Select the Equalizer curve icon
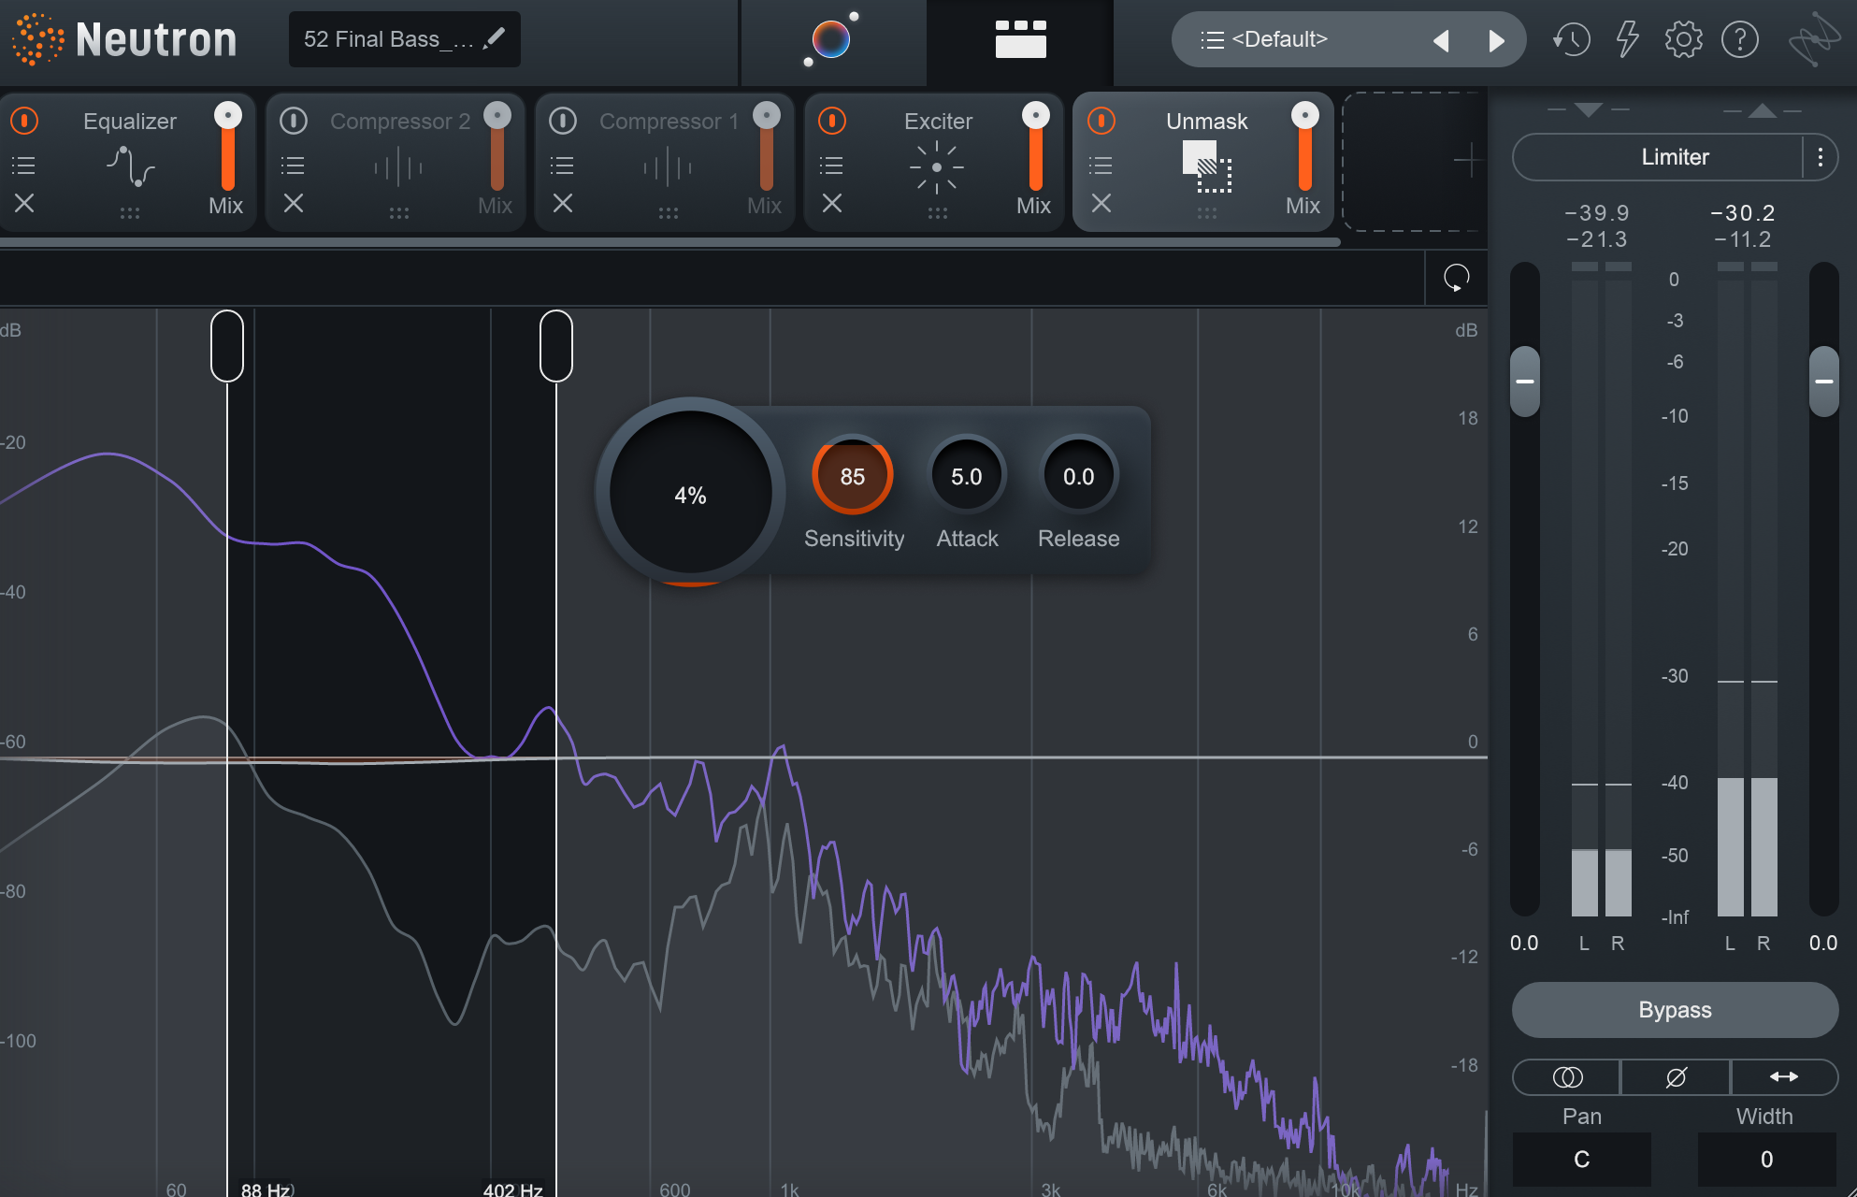 click(130, 166)
